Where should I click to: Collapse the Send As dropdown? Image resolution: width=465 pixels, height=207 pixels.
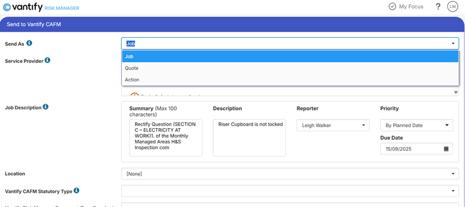[453, 44]
